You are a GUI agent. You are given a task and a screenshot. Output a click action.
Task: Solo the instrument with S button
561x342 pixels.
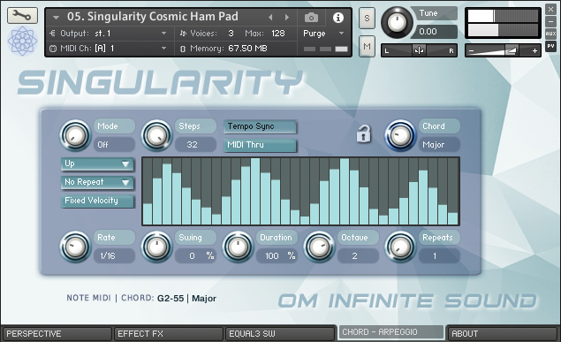pos(367,18)
